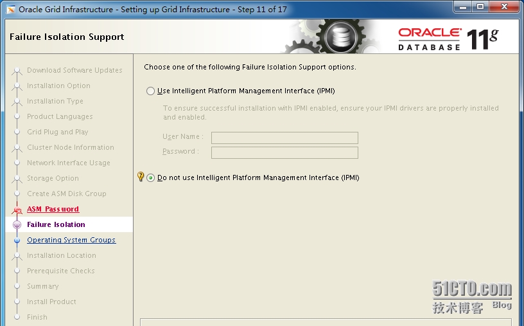Screen dimensions: 524x326
Task: Click the Prerequisite Checks step
Action: (61, 271)
